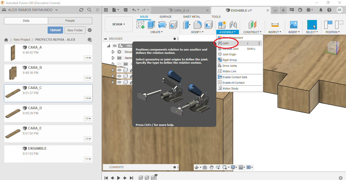Click the New Project breadcrumb link
This screenshot has width=346, height=180.
pyautogui.click(x=22, y=40)
